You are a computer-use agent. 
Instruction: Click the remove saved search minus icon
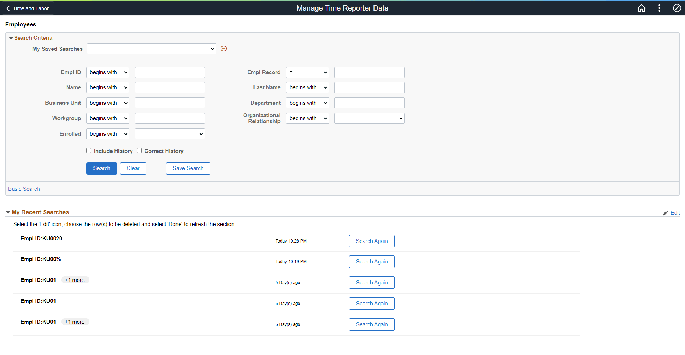pos(224,49)
